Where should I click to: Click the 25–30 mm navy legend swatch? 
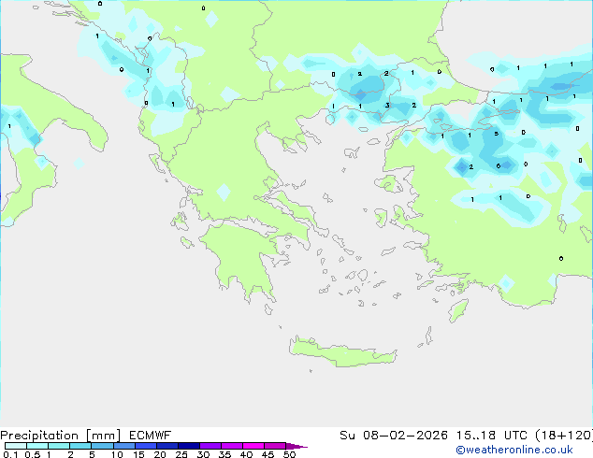[189, 446]
